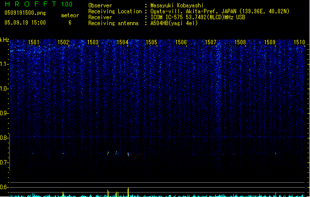Click the date 05.09.19 15:00
This screenshot has width=310, height=197.
click(x=25, y=23)
